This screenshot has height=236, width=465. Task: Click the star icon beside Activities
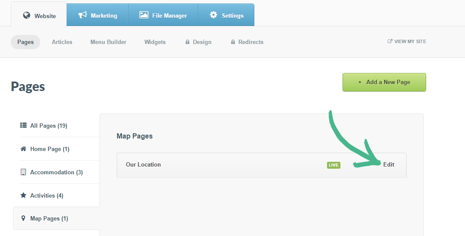23,195
